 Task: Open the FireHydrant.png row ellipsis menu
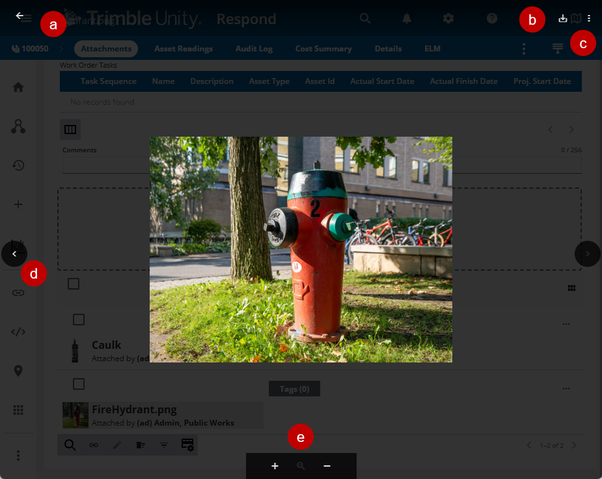[566, 389]
